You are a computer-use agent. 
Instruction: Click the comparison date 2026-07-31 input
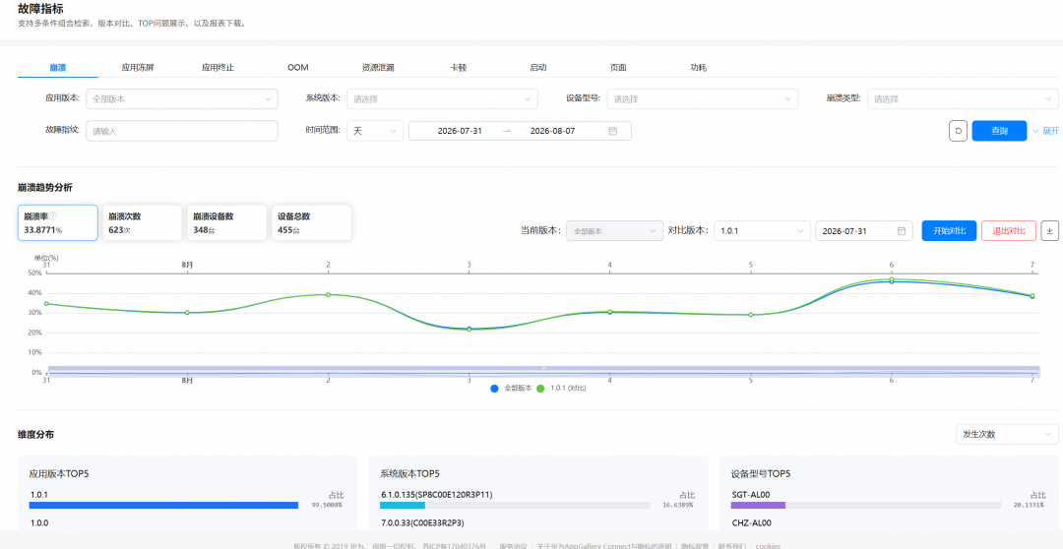[864, 231]
